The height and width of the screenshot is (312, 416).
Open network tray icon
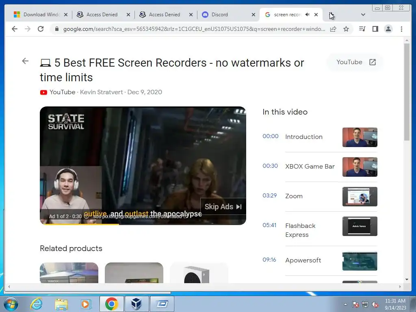365,304
